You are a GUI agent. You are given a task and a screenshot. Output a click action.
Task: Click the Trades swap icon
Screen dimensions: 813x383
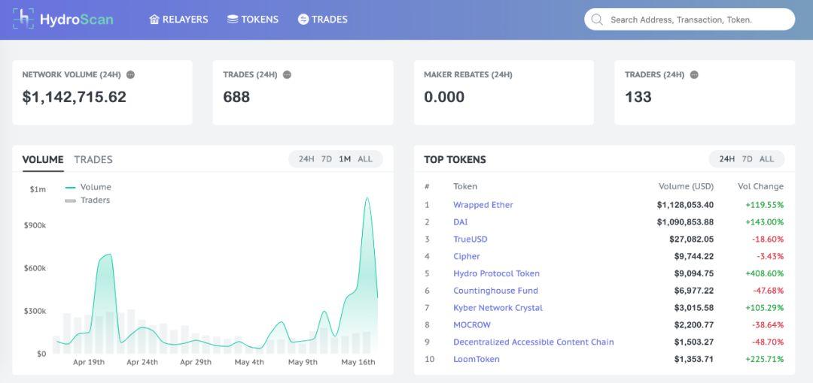[303, 20]
